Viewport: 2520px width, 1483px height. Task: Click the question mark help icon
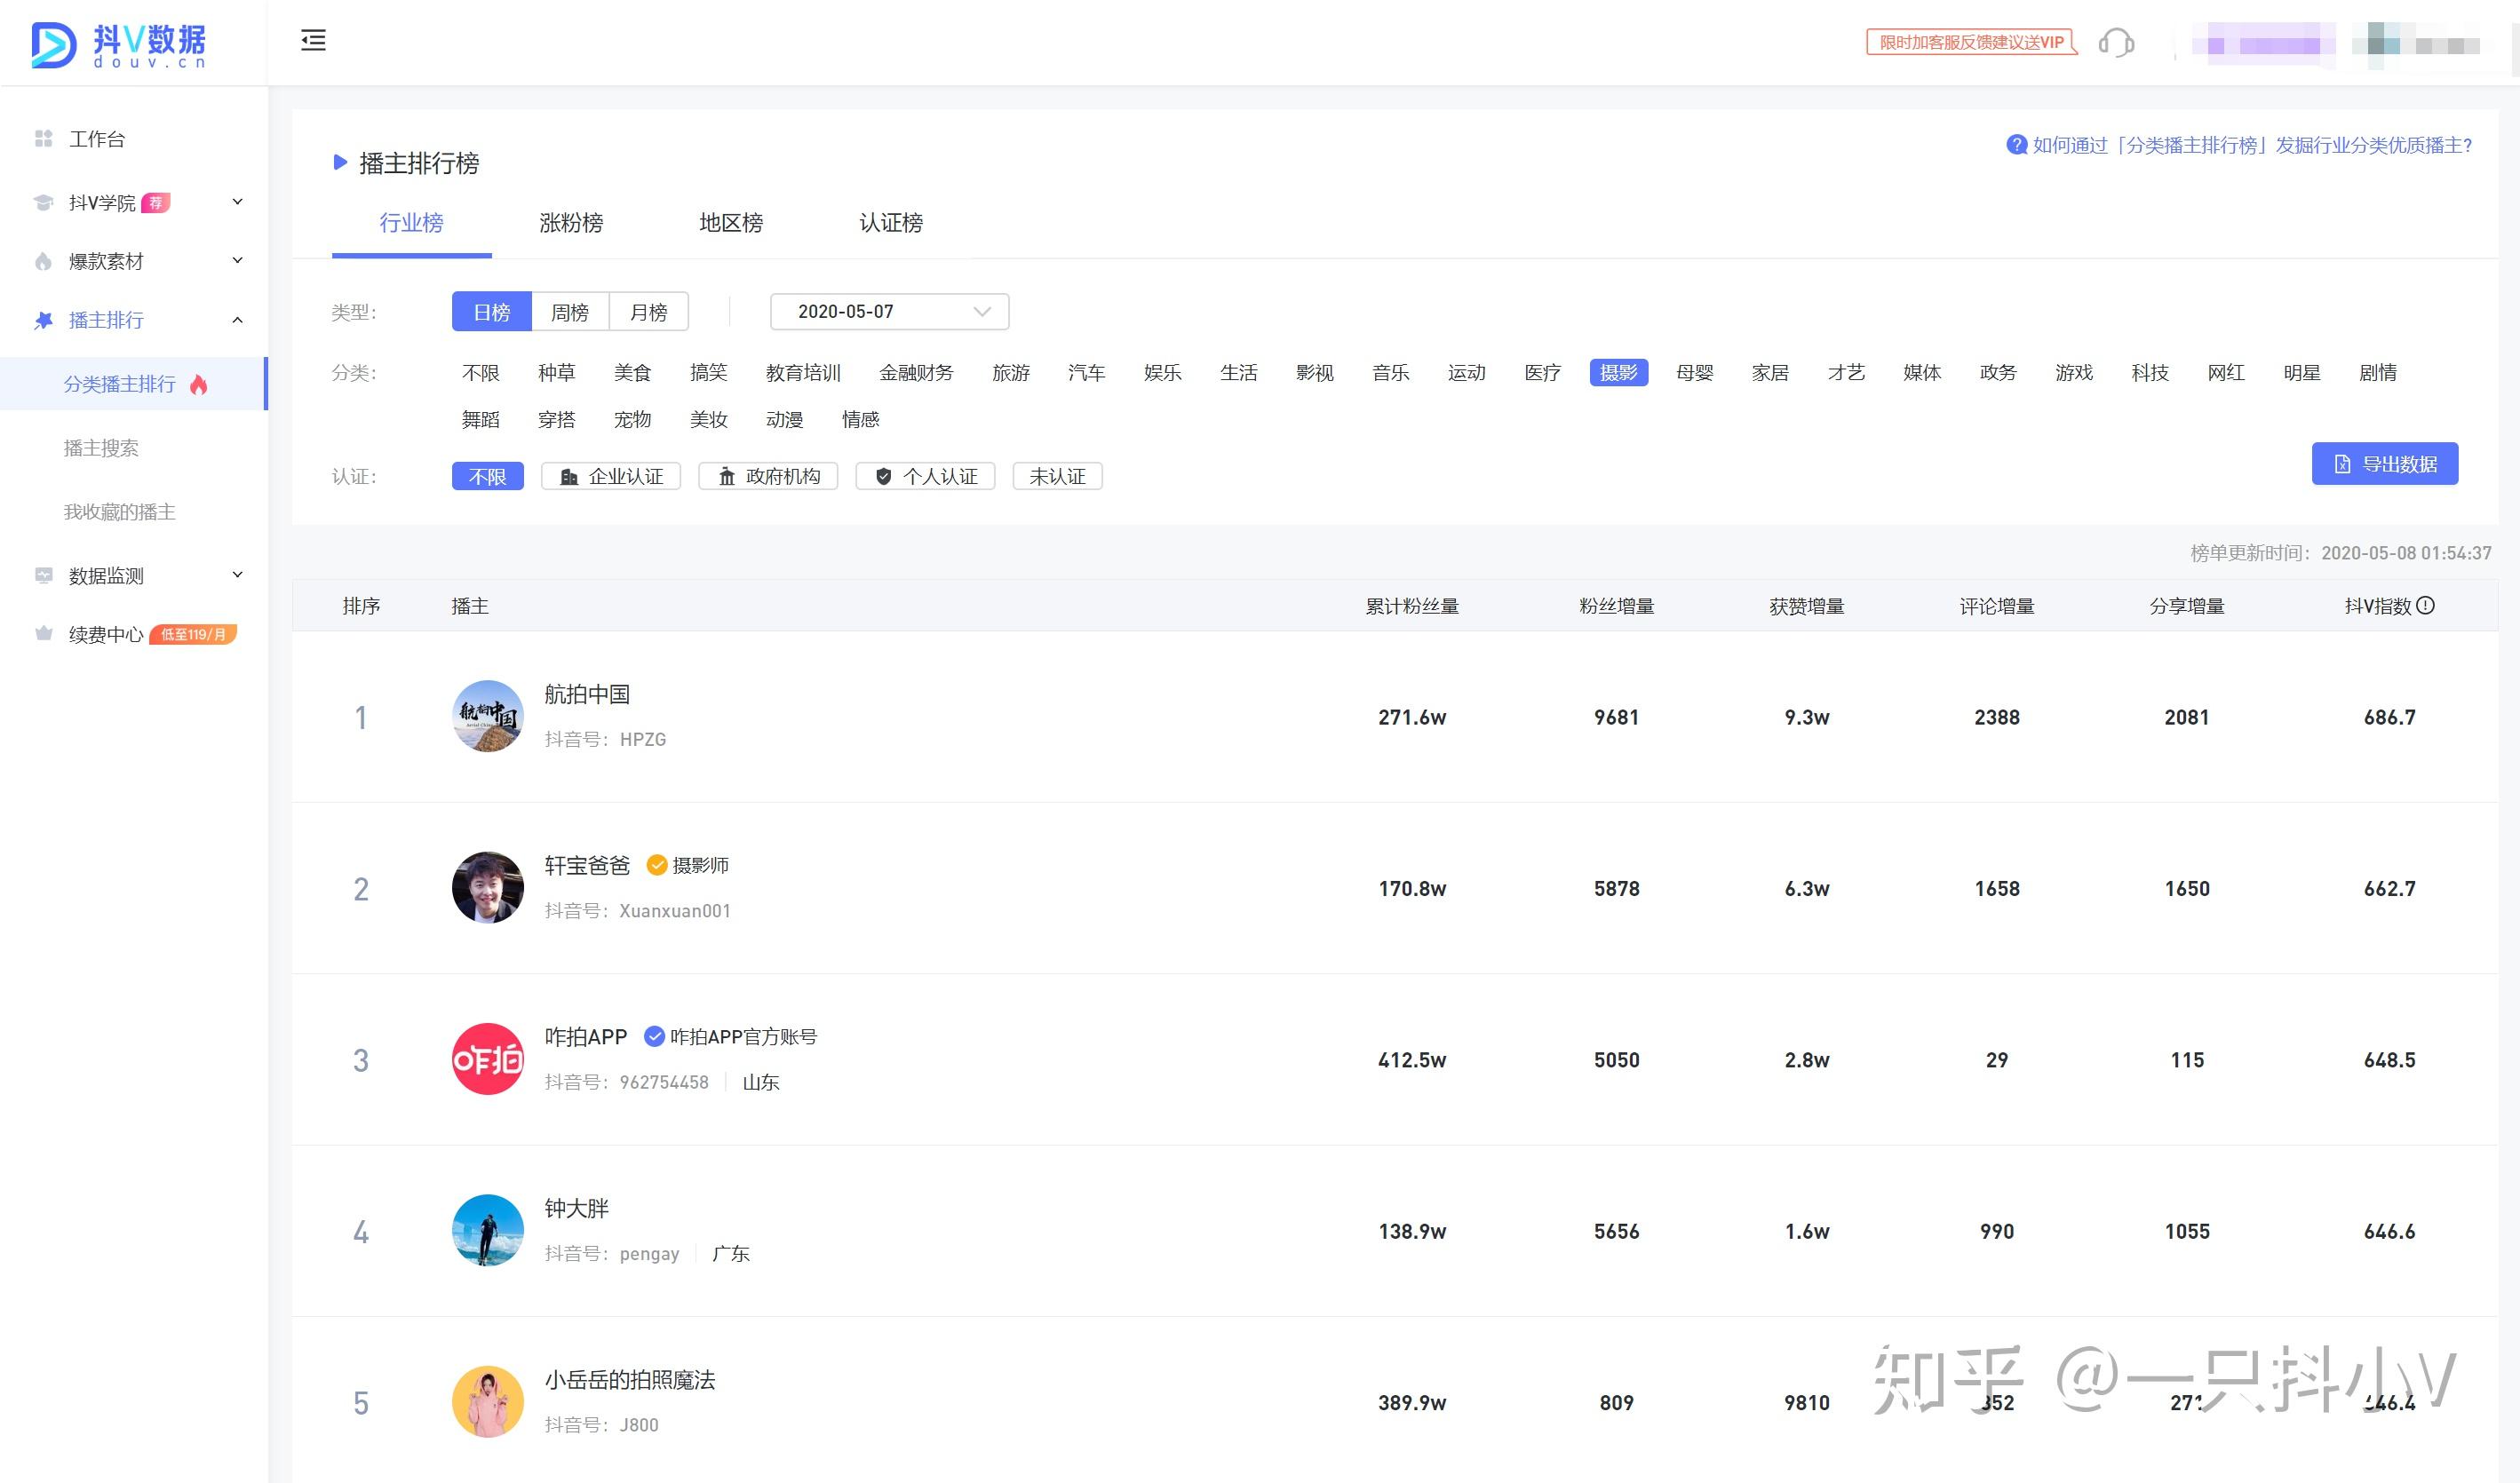2016,145
